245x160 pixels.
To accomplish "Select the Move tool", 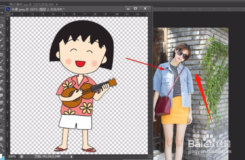I will click(x=2, y=13).
